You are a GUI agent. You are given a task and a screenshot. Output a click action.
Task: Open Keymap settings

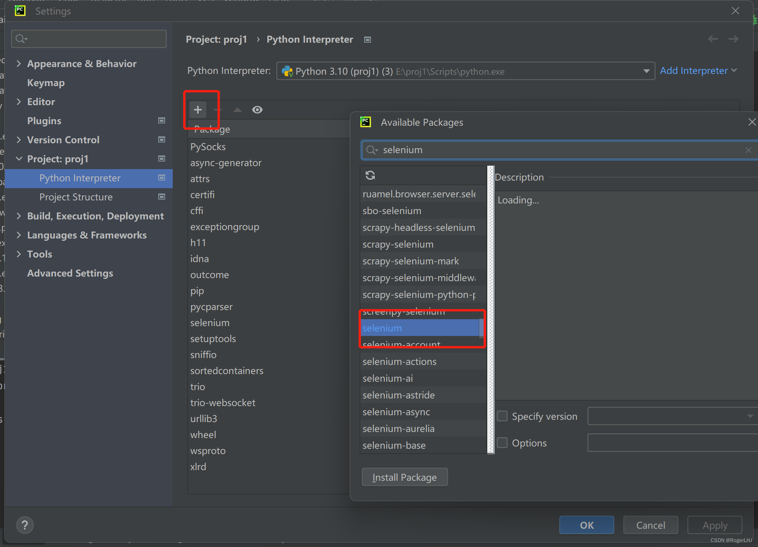(46, 83)
